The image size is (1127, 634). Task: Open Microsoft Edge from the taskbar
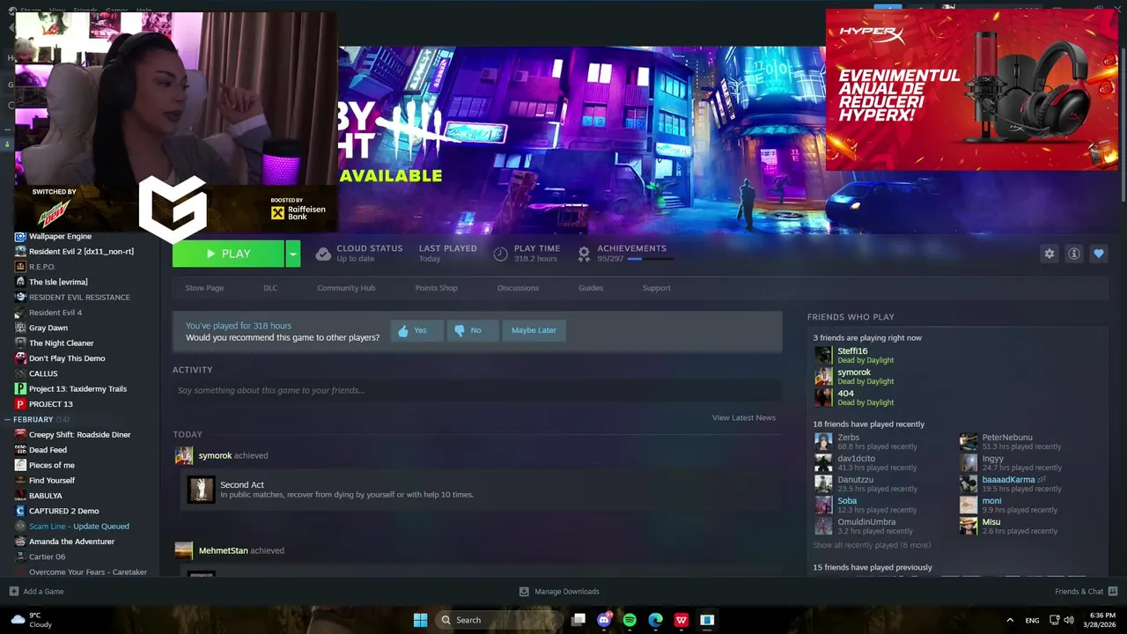click(x=655, y=620)
